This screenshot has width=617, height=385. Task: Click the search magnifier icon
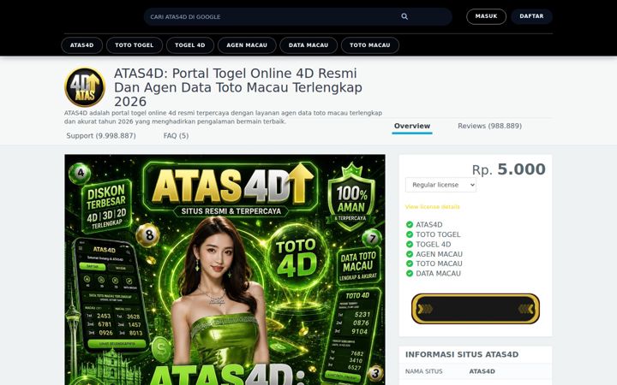coord(404,16)
